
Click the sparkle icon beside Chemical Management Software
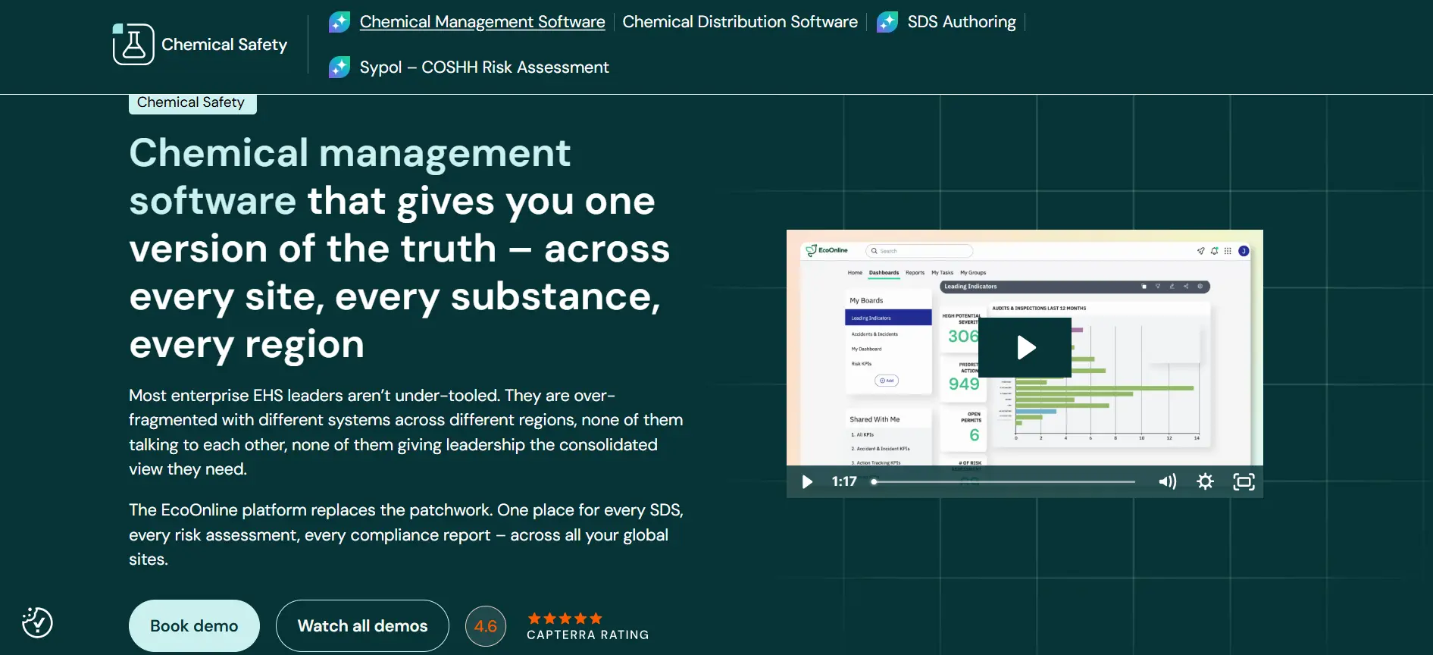(x=339, y=22)
